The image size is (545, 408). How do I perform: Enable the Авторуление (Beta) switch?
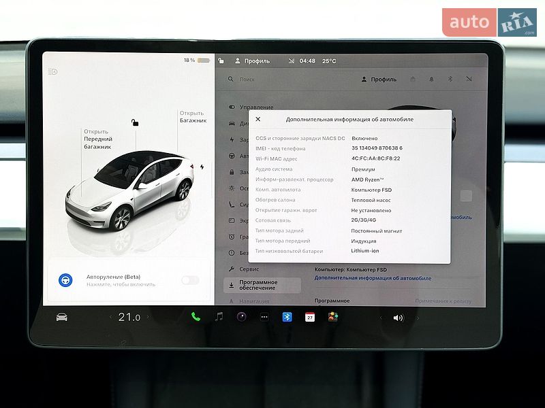pos(191,280)
